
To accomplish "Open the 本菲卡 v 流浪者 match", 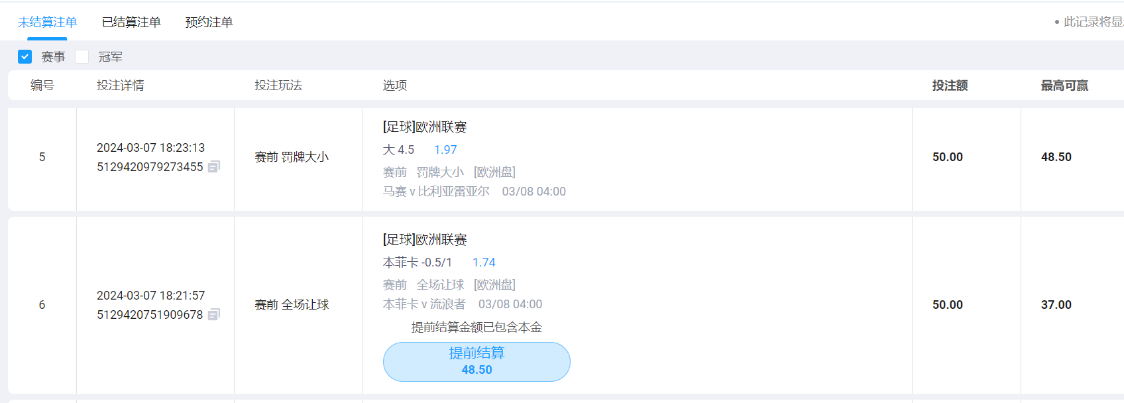I will (x=424, y=304).
